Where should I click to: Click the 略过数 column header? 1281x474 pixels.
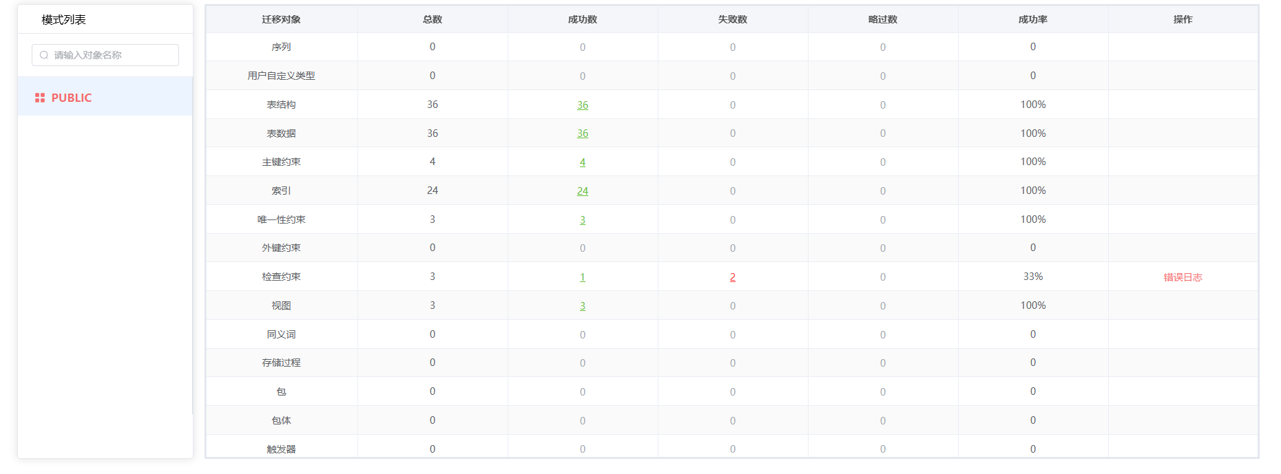pos(883,19)
